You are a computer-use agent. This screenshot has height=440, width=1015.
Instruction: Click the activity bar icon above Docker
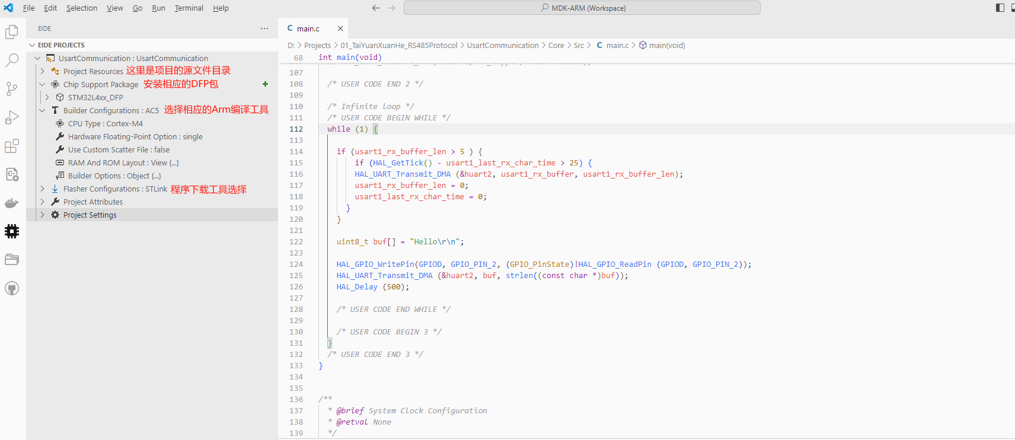12,174
